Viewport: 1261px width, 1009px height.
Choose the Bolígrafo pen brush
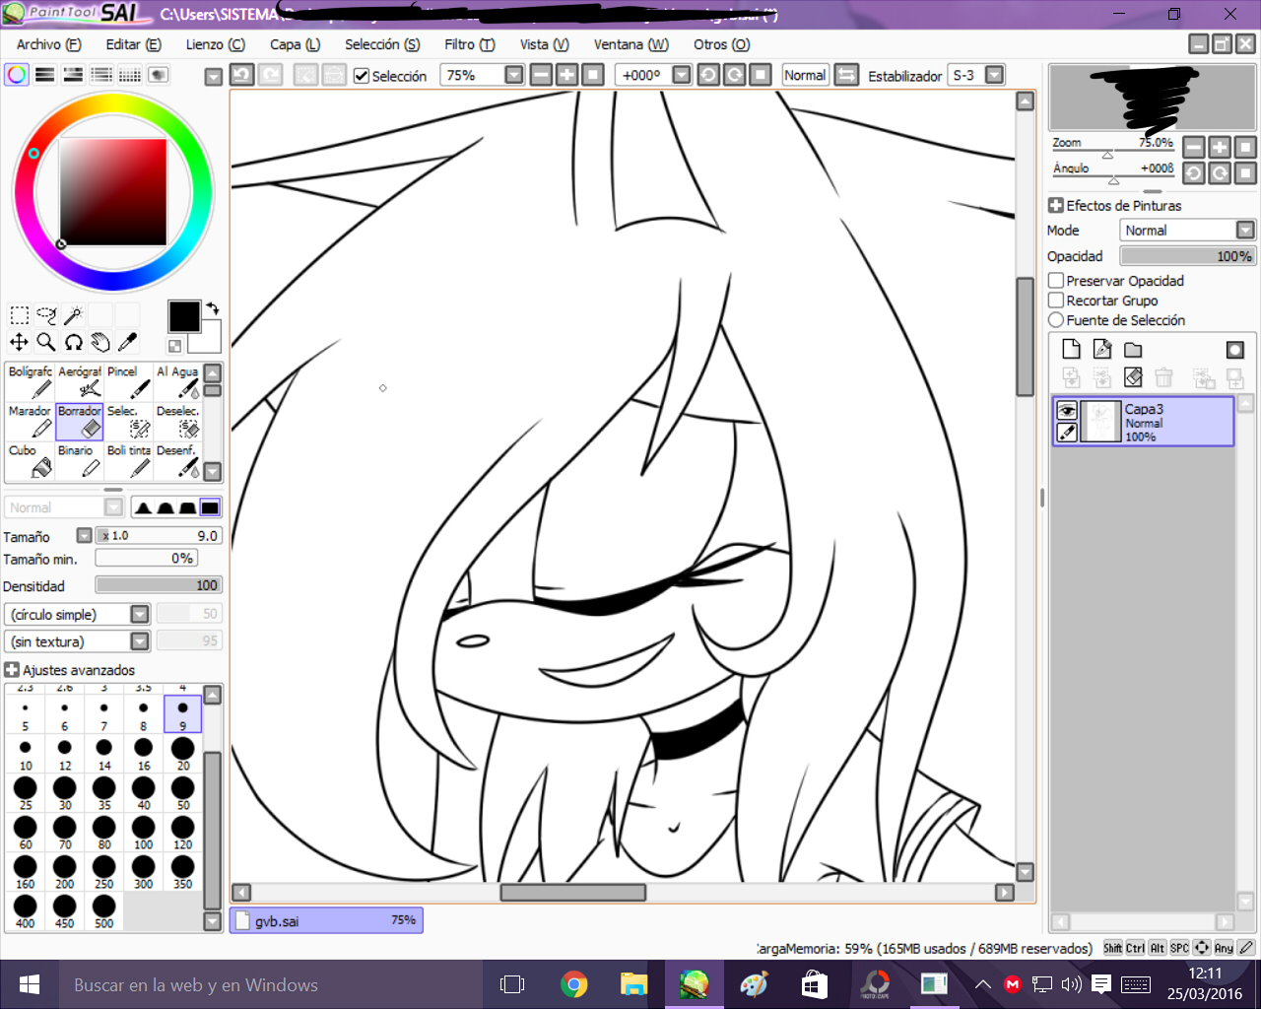[30, 382]
